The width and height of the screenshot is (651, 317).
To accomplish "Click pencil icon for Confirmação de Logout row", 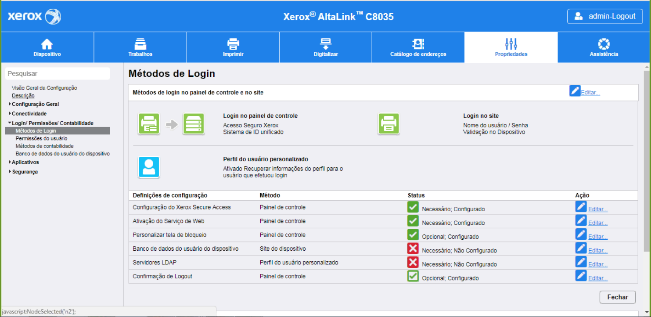I will [581, 276].
